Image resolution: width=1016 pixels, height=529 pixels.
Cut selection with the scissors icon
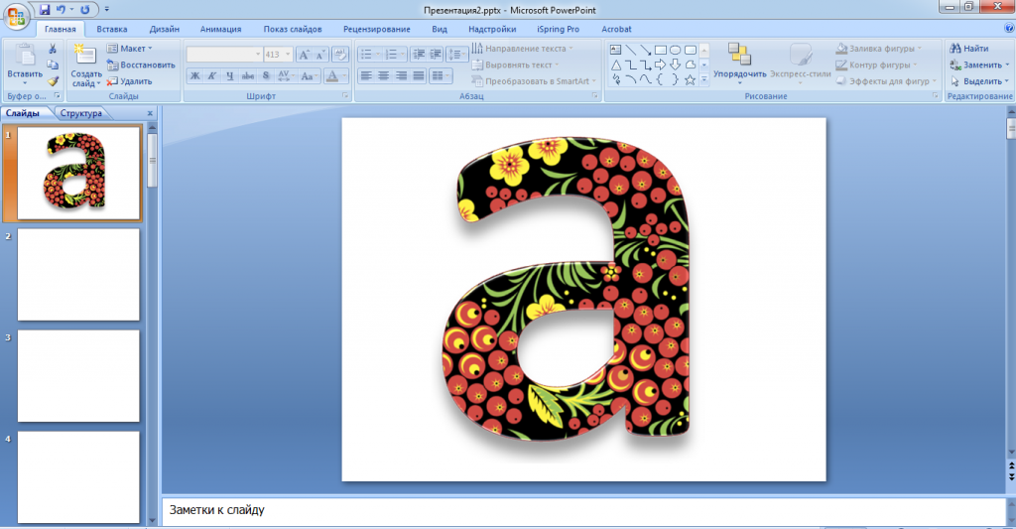click(x=53, y=49)
